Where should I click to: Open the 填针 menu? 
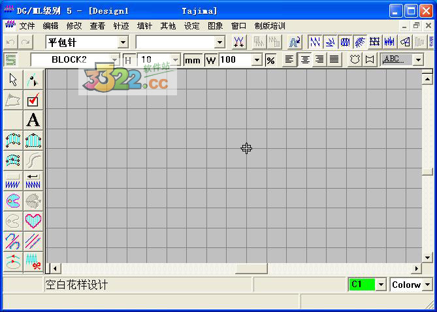point(144,26)
